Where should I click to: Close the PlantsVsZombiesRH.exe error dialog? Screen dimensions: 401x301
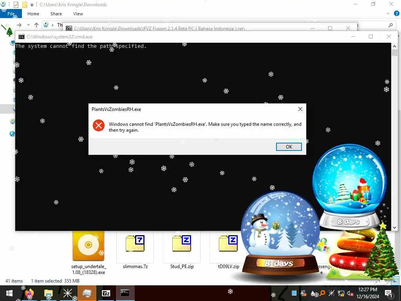point(300,109)
